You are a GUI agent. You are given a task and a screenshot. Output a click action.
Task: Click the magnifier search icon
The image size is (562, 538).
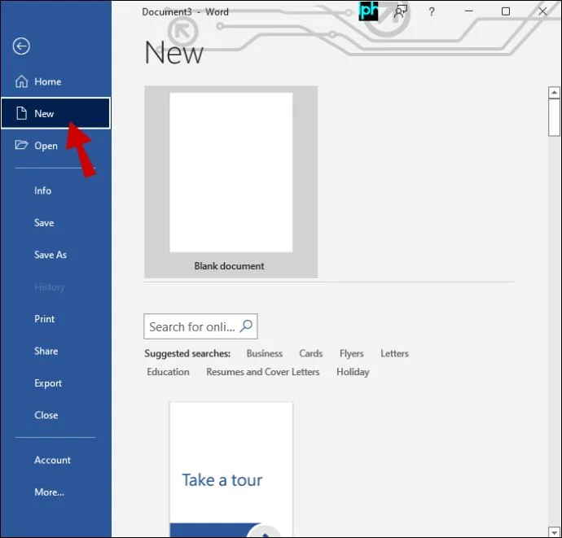coord(246,326)
